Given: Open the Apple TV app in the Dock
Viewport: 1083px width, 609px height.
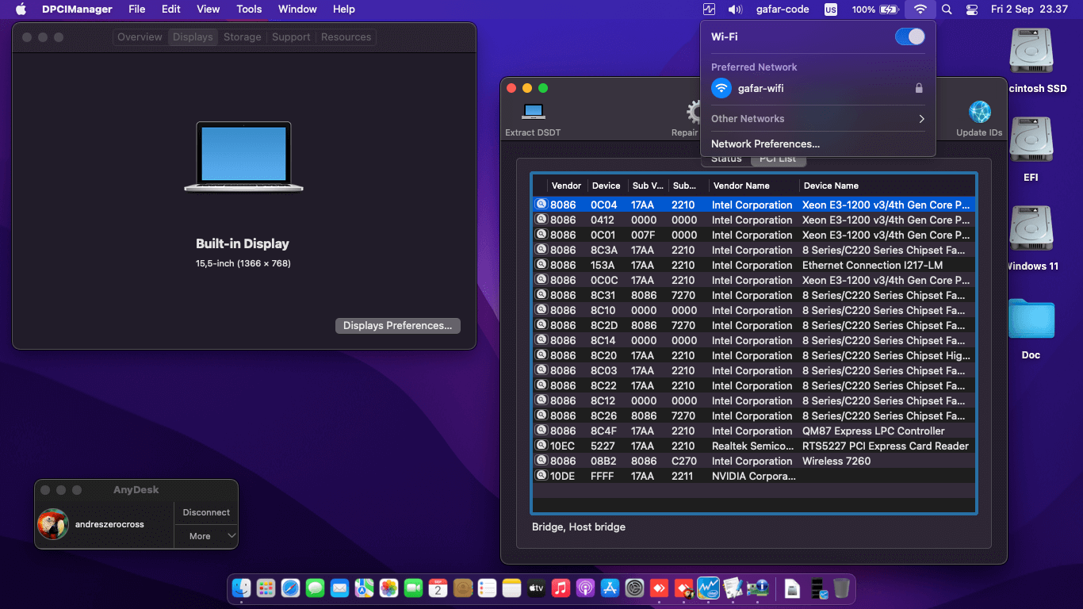Looking at the screenshot, I should tap(536, 588).
